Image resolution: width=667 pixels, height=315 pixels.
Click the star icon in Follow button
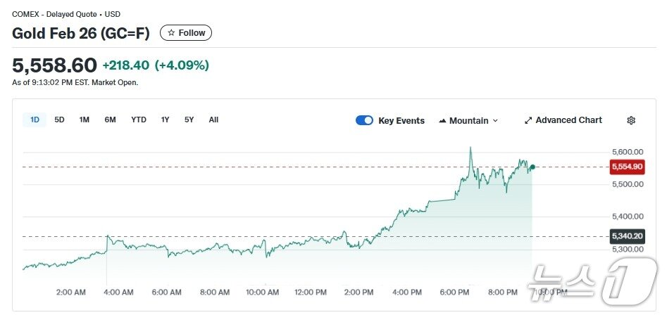[171, 33]
